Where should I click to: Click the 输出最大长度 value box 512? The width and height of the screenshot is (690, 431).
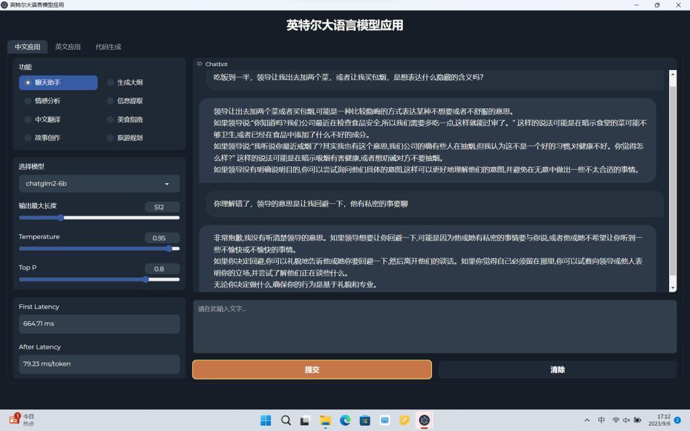point(162,207)
